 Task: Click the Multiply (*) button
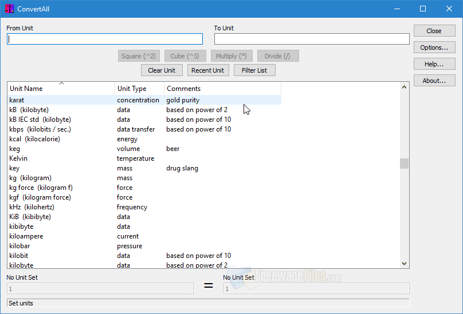pyautogui.click(x=231, y=56)
